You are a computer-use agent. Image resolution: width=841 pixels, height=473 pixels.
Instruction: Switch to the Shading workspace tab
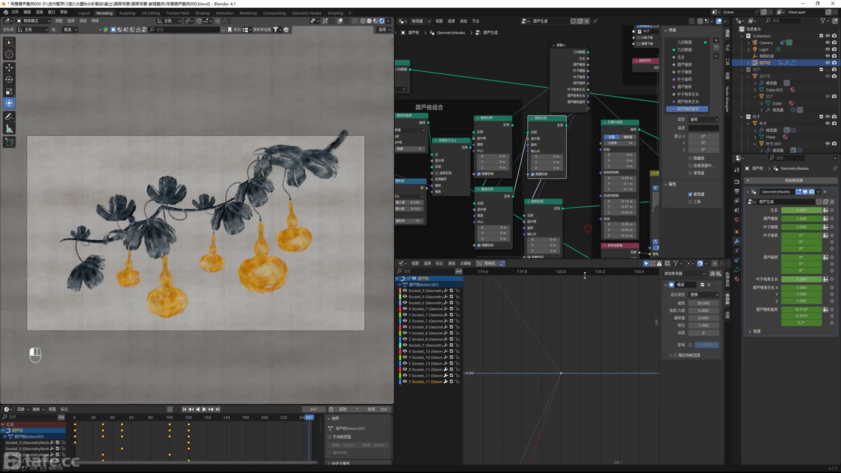(x=202, y=13)
